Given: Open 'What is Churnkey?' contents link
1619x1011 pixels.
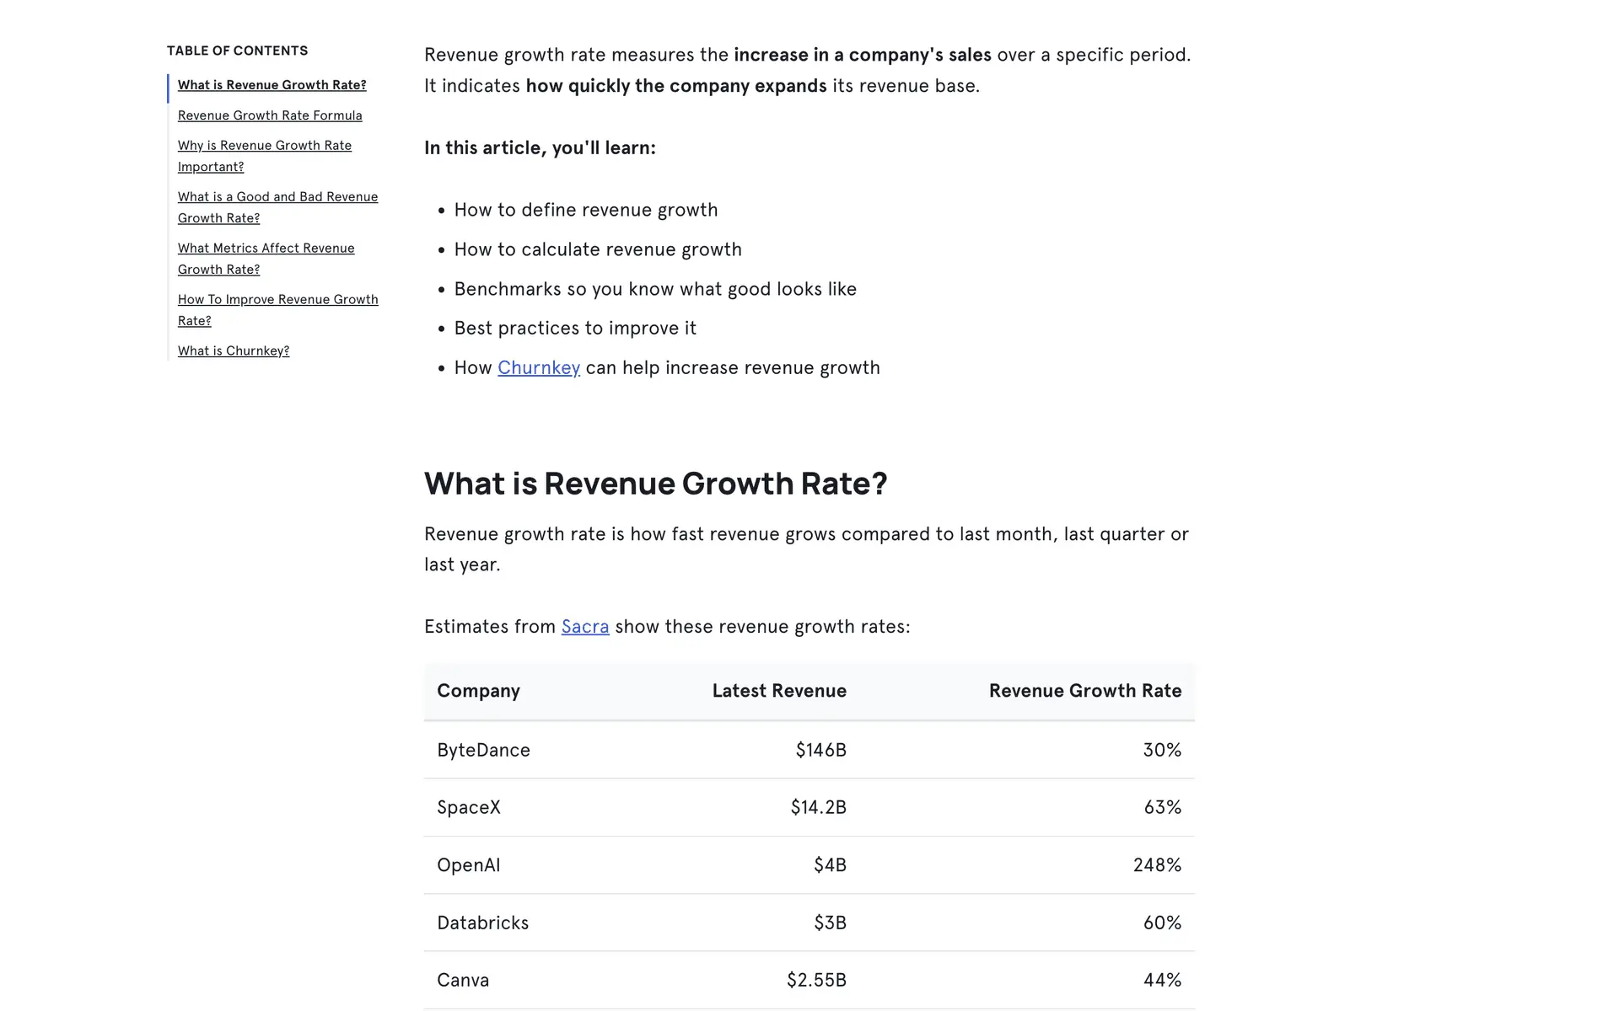Looking at the screenshot, I should coord(233,350).
